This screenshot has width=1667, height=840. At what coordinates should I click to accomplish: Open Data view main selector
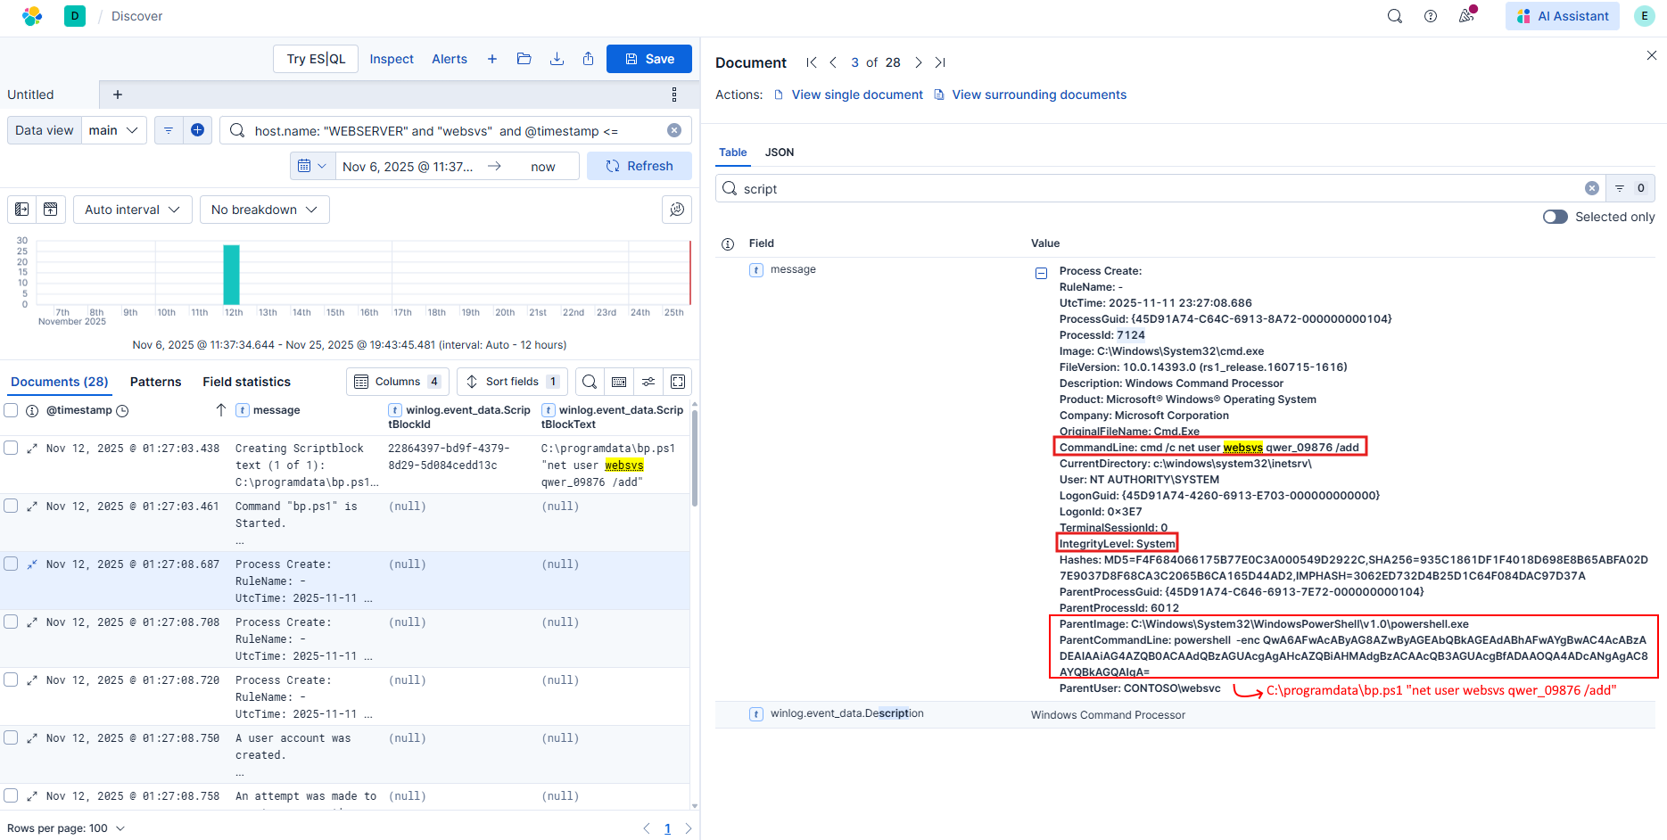pos(114,130)
